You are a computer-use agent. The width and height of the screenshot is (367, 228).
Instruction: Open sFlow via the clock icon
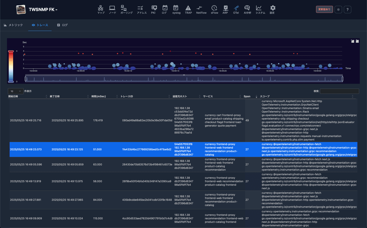[214, 9]
